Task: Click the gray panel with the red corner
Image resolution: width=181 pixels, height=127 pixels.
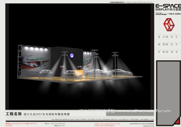Action: click(x=168, y=93)
